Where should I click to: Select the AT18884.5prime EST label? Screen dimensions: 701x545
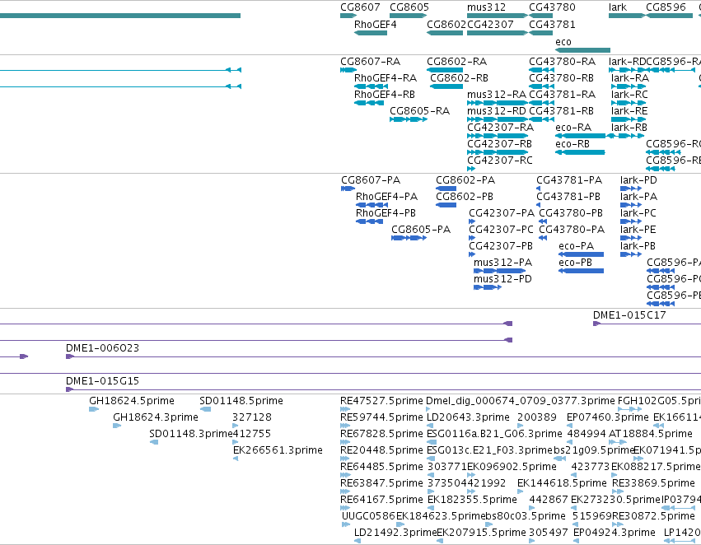(651, 434)
